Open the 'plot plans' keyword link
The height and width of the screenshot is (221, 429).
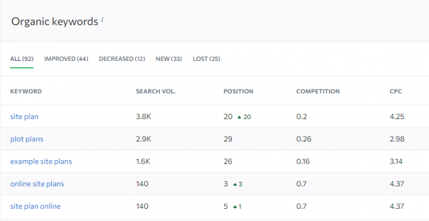coord(27,139)
